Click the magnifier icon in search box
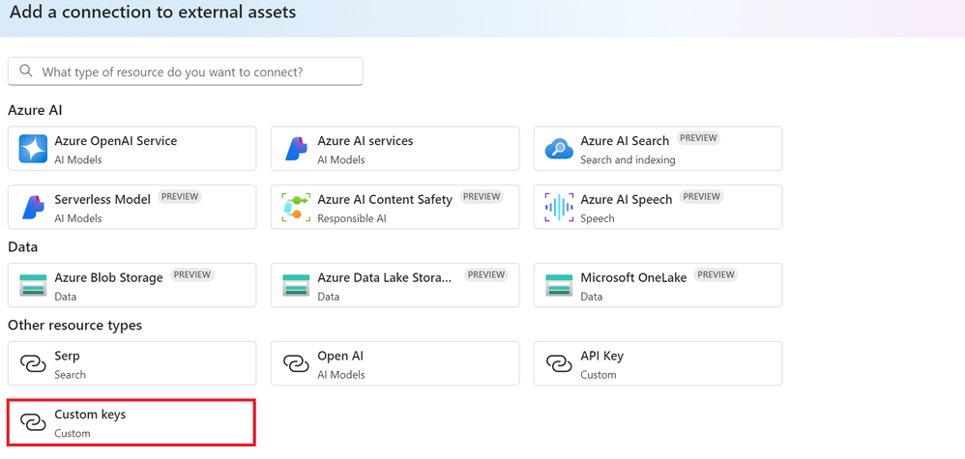This screenshot has width=965, height=459. [x=26, y=71]
